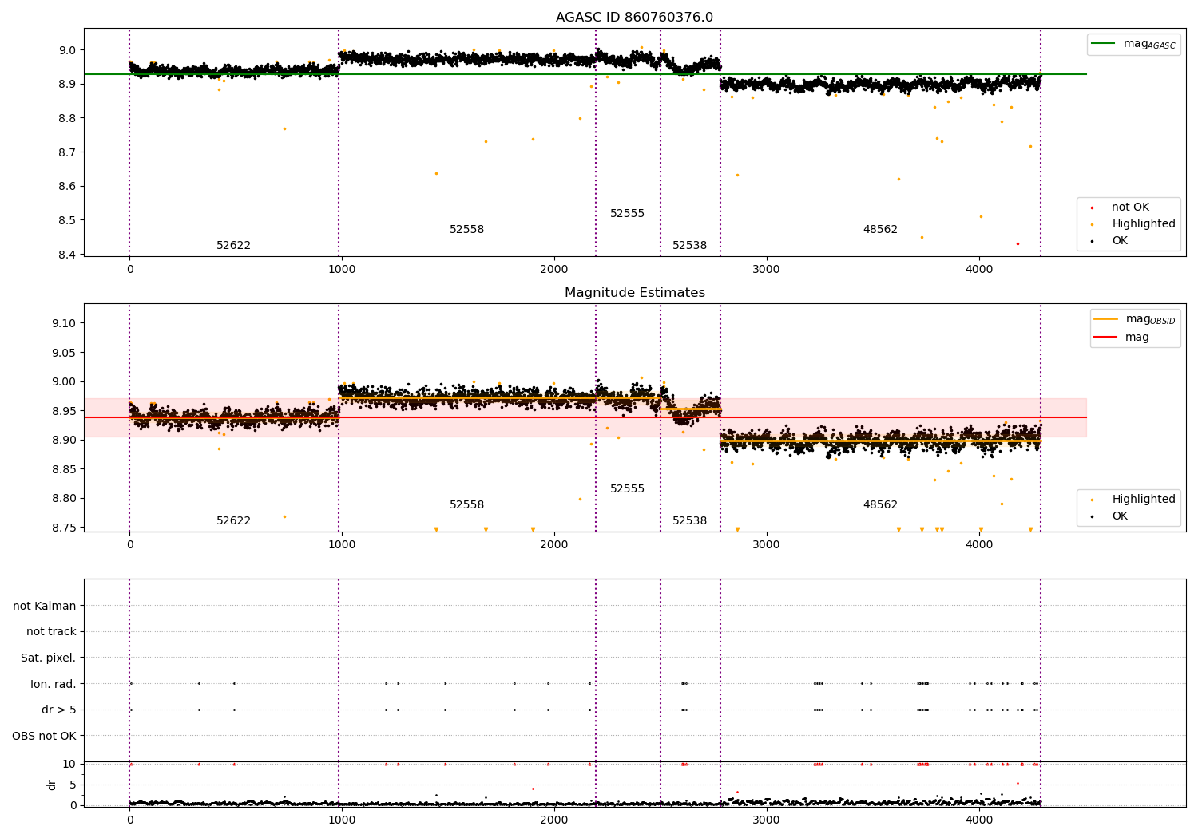Click obsid label 52555 in AGASC ID plot
The image size is (1198, 838).
pyautogui.click(x=627, y=214)
